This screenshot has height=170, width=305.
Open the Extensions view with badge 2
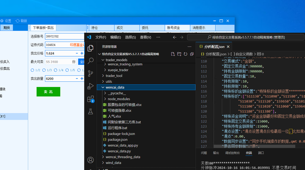[91, 99]
